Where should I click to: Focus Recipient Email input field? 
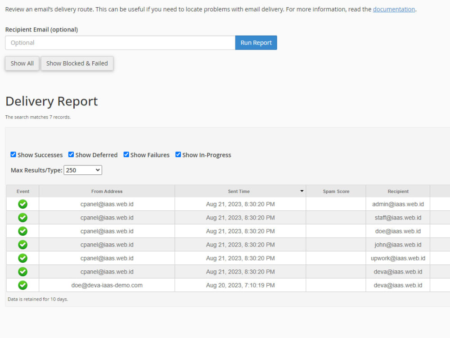(x=120, y=43)
